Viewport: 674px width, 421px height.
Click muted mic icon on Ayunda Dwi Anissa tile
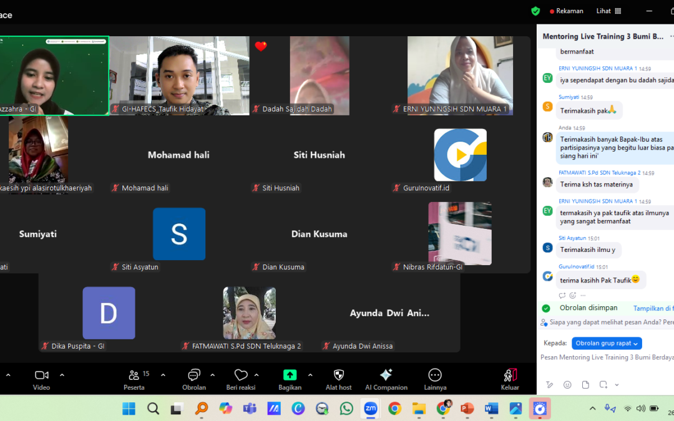click(326, 346)
